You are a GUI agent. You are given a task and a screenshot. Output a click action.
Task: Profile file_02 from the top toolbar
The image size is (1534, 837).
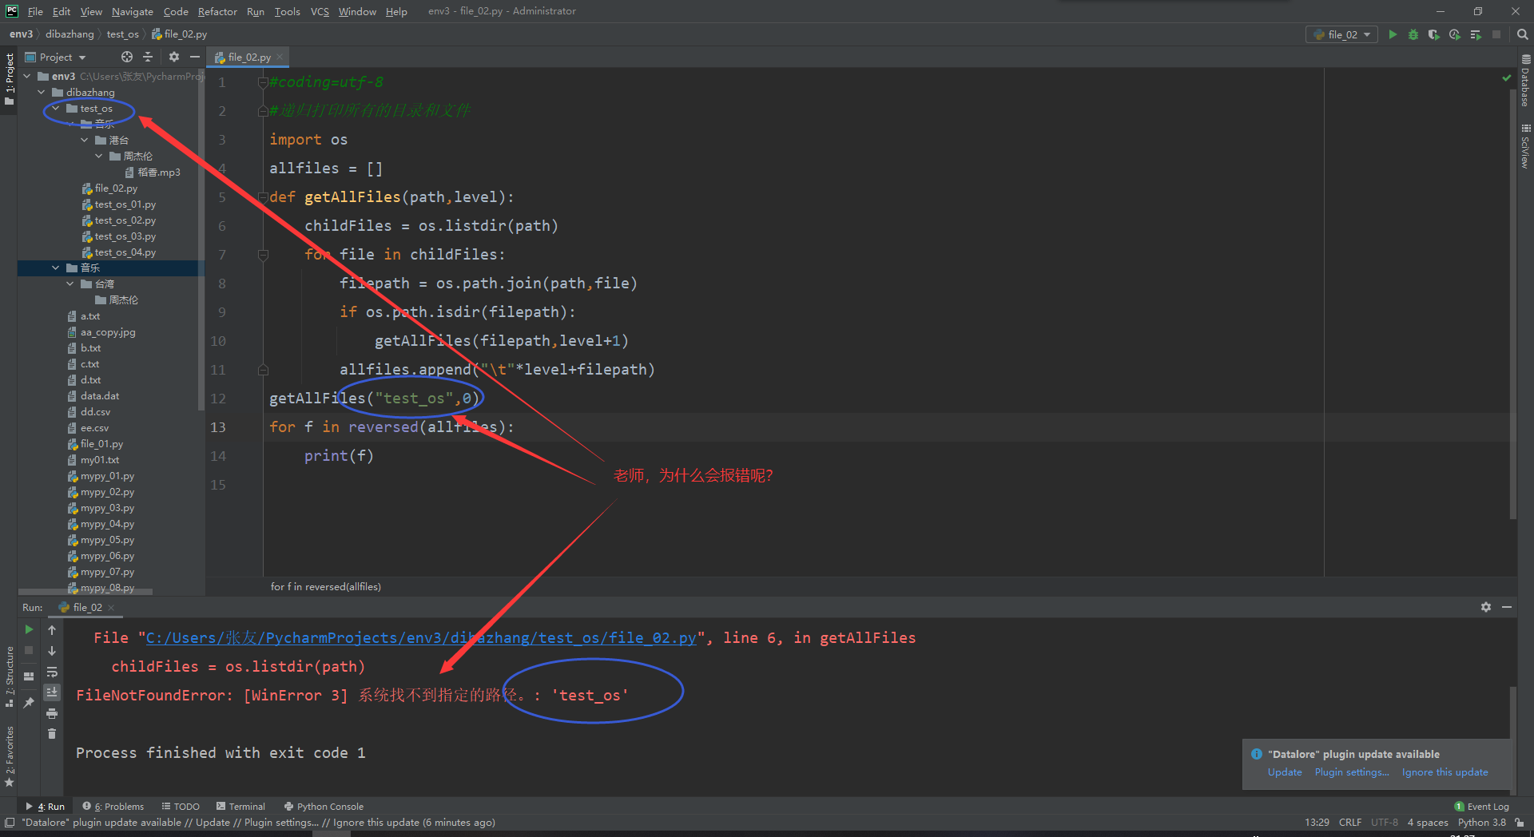(1455, 34)
